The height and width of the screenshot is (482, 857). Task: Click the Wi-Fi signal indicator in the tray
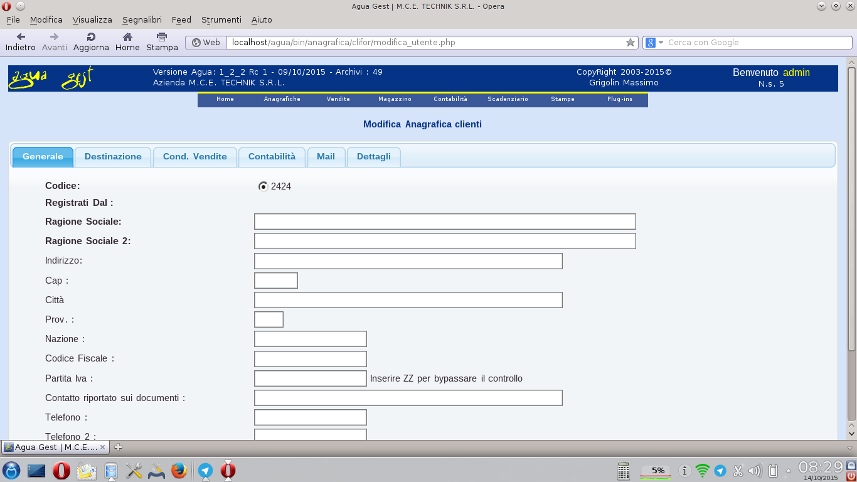(x=702, y=469)
